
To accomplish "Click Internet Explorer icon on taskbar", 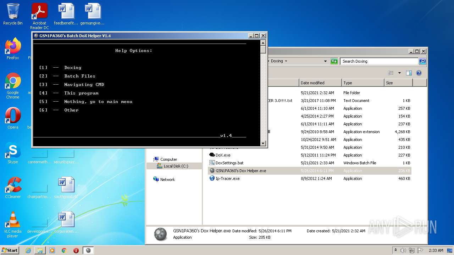I will [28, 250].
